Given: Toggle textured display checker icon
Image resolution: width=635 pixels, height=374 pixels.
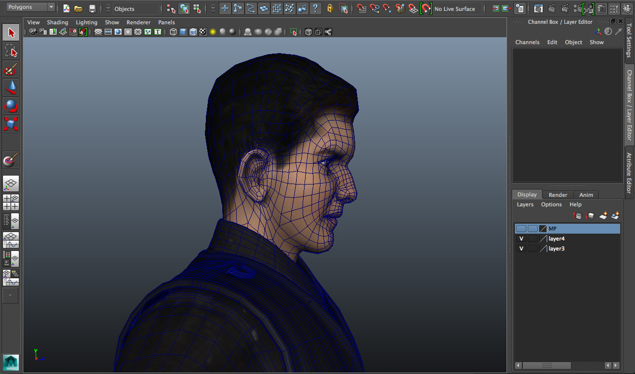Looking at the screenshot, I should coord(203,32).
